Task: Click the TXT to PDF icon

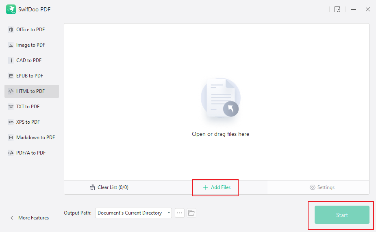Action: click(11, 107)
